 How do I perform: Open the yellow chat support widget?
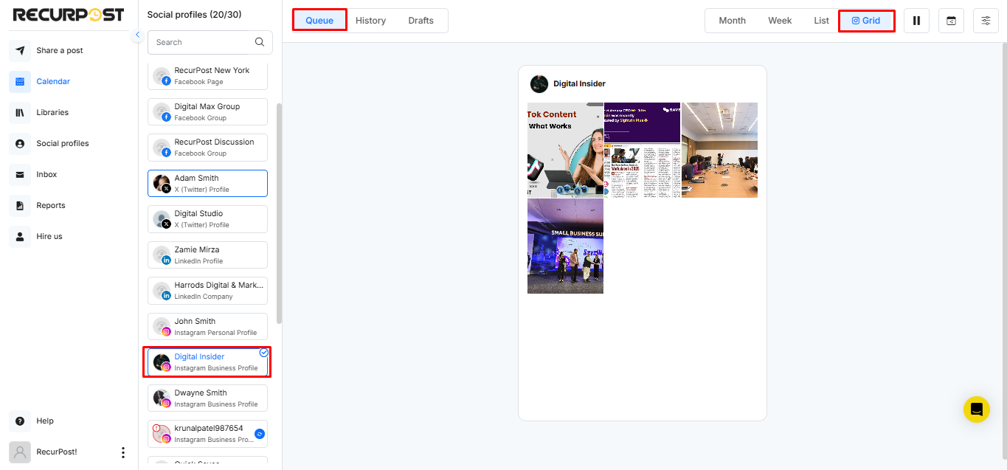[x=976, y=409]
